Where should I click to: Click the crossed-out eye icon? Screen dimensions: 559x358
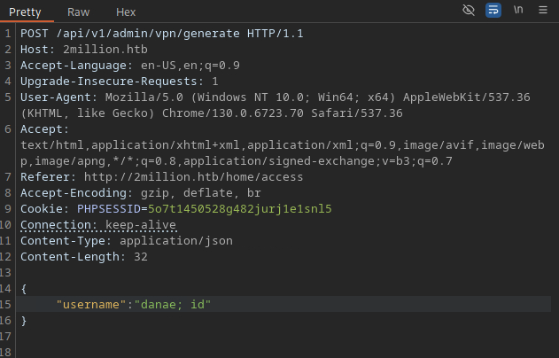pos(469,11)
